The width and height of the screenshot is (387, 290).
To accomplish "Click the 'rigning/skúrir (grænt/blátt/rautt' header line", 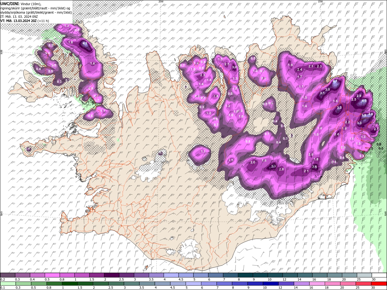I will 35,8.
